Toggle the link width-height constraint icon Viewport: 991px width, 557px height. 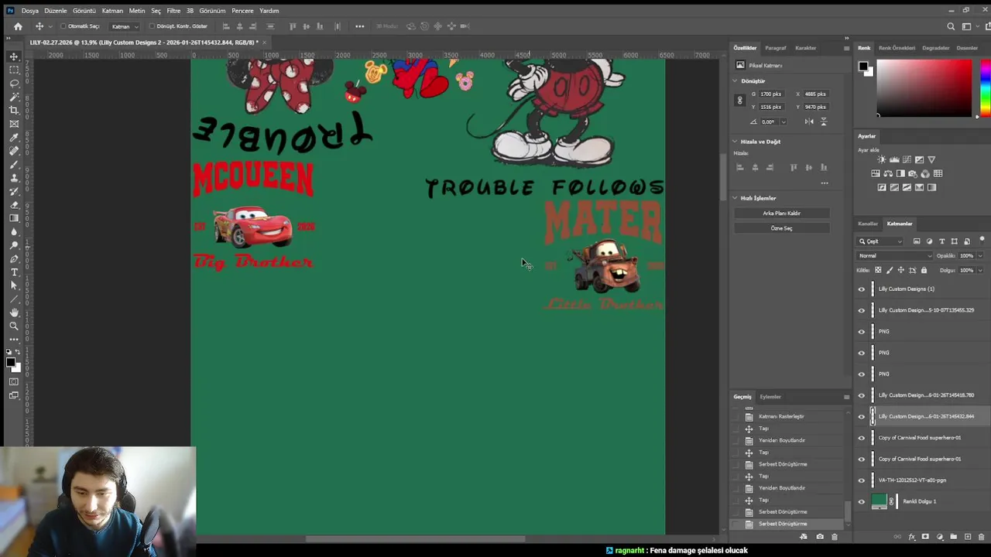pyautogui.click(x=739, y=101)
